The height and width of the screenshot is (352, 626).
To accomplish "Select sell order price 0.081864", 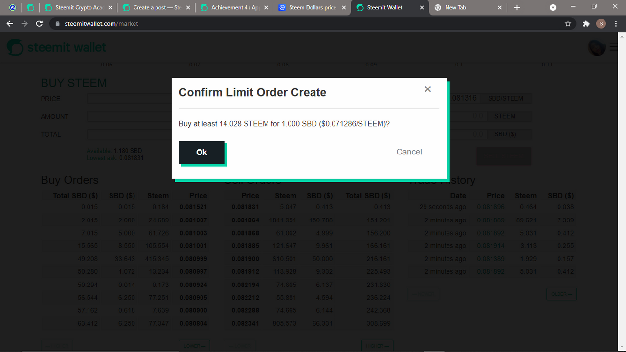I will [x=246, y=220].
